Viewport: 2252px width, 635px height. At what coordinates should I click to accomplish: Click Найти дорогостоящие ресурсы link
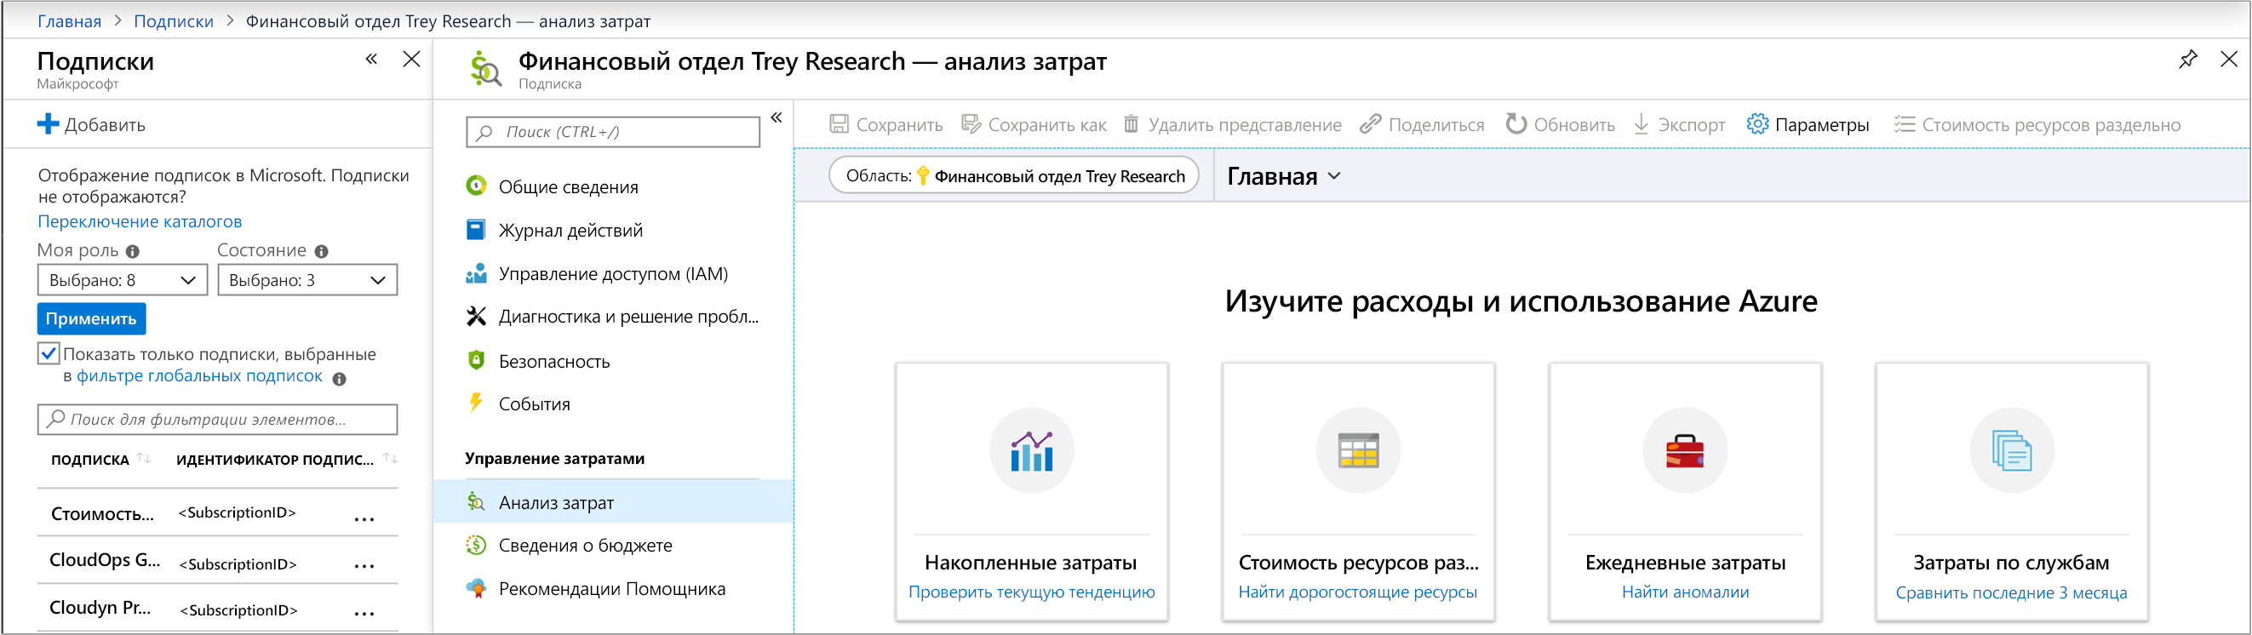pos(1358,592)
